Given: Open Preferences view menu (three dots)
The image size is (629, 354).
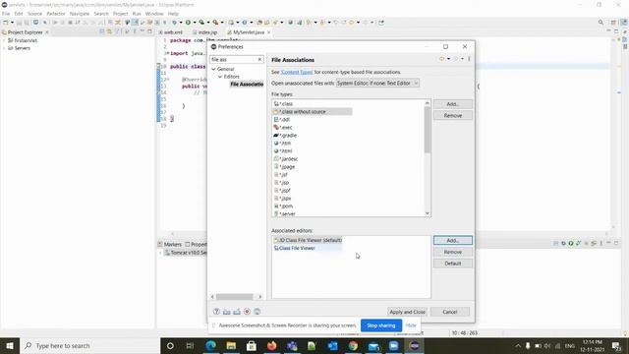Looking at the screenshot, I should (x=469, y=59).
